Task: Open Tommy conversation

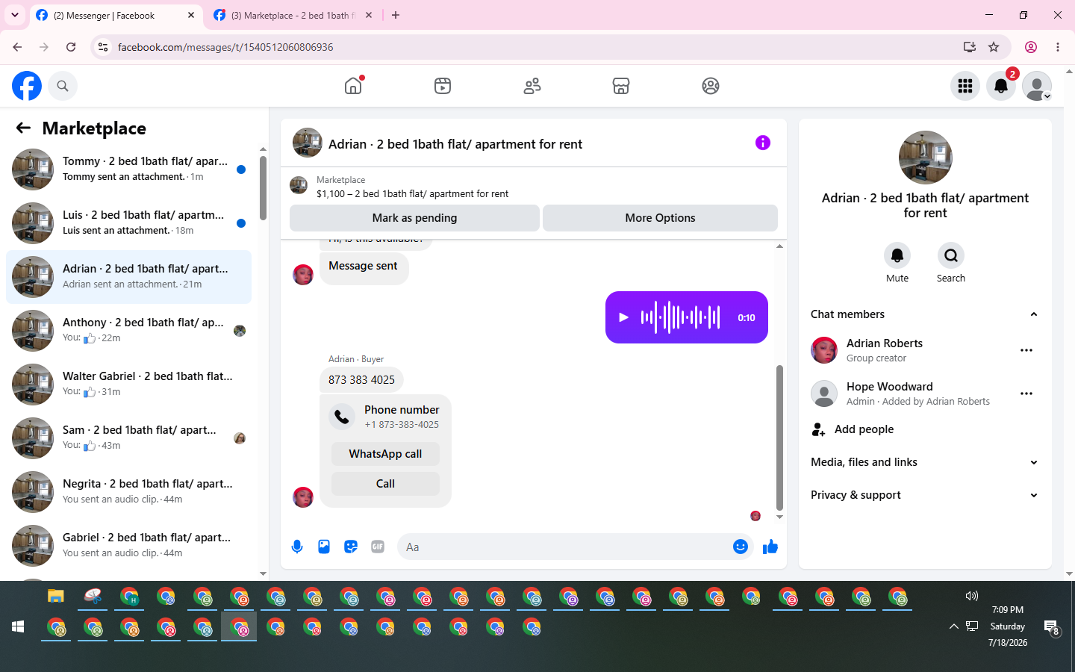Action: 128,169
